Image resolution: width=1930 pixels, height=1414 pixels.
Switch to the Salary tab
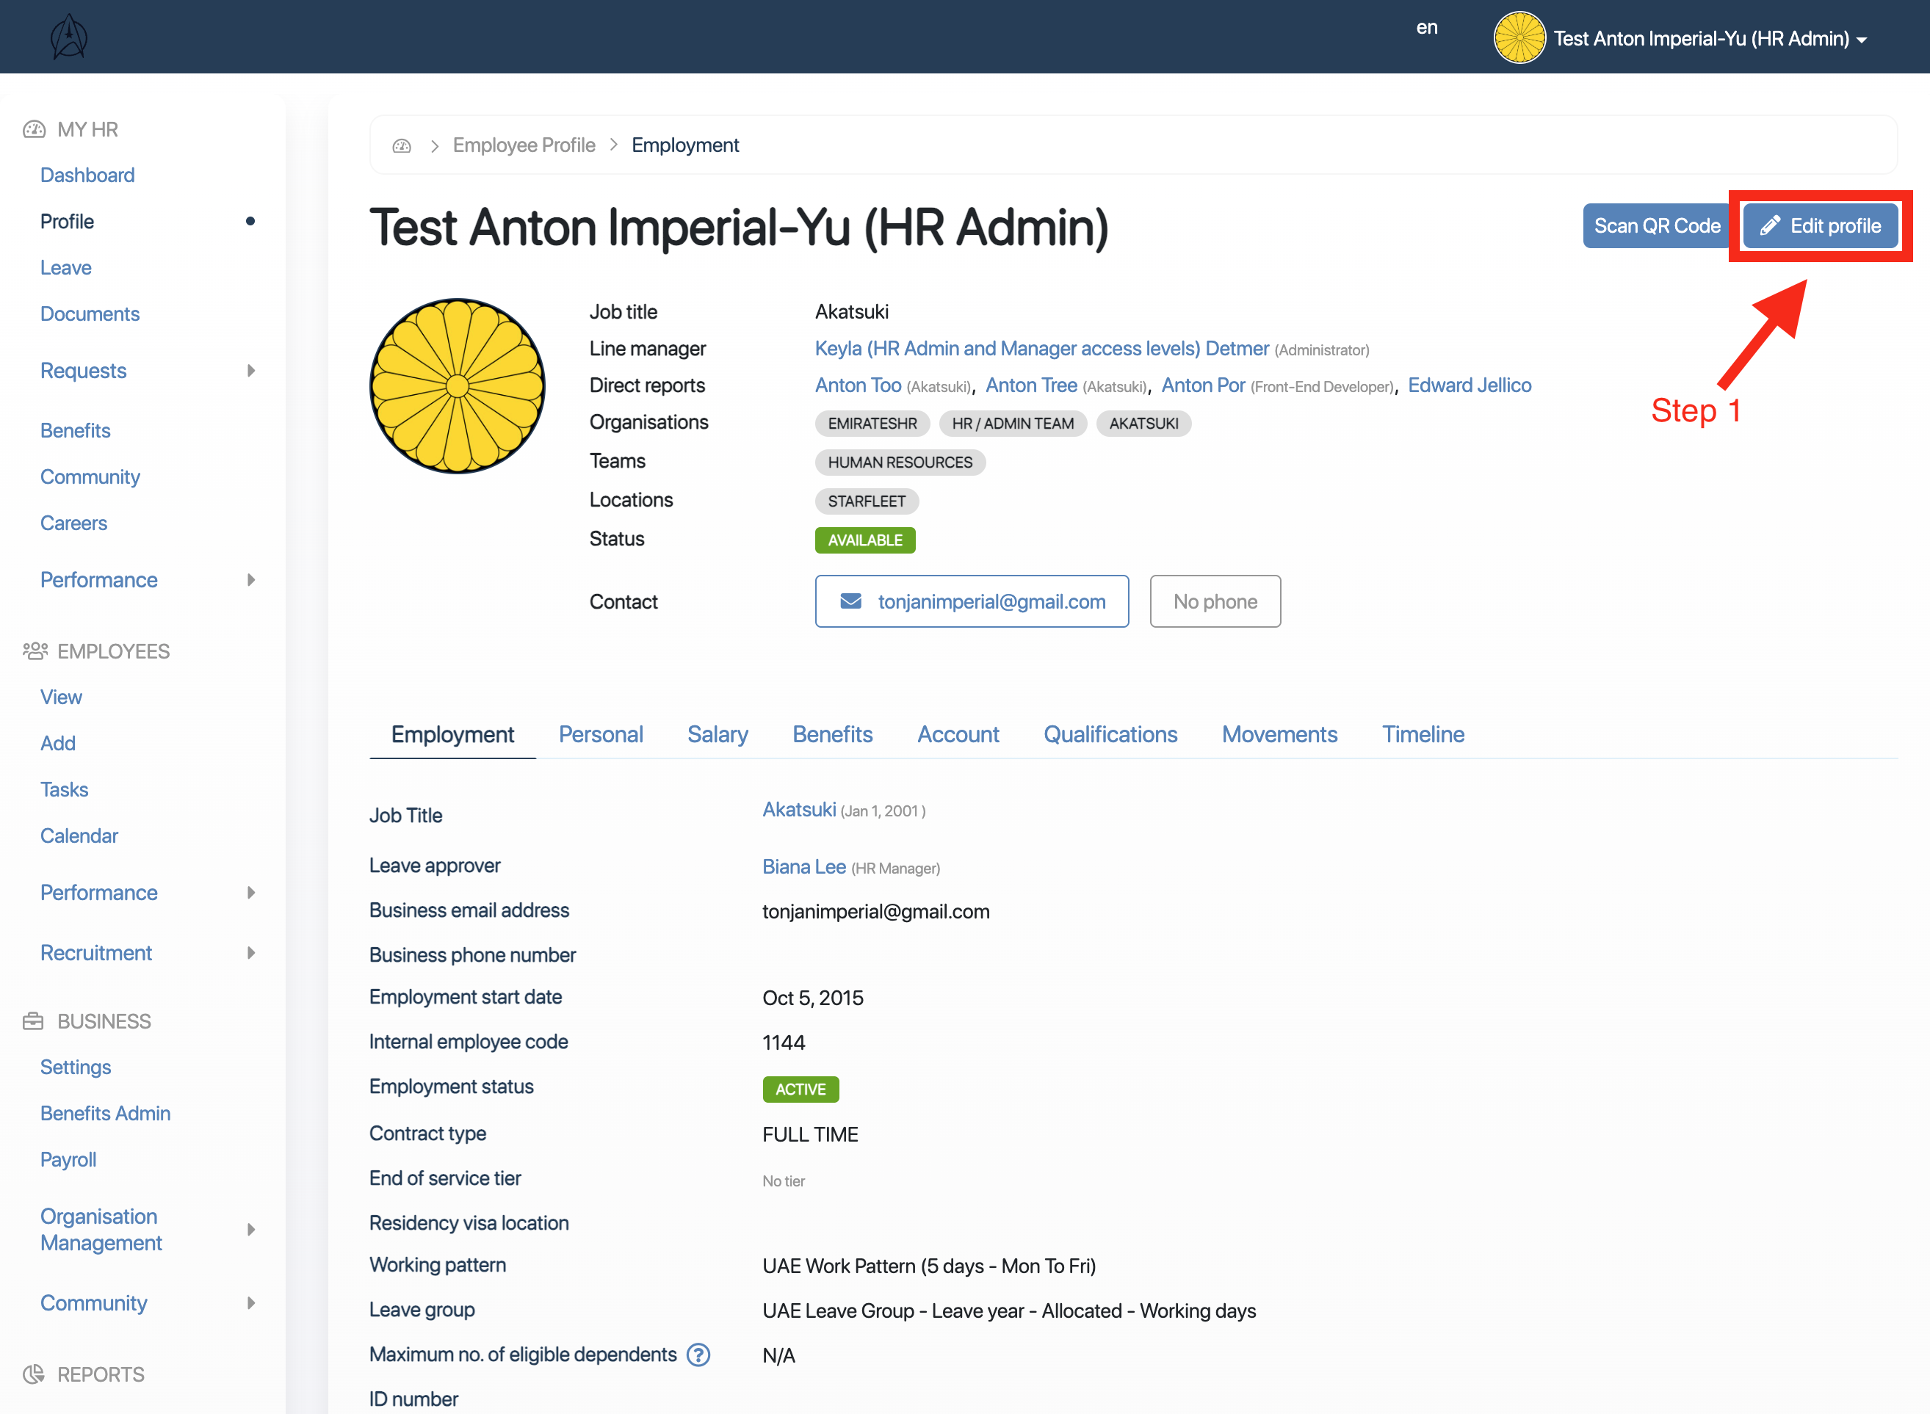pyautogui.click(x=718, y=734)
